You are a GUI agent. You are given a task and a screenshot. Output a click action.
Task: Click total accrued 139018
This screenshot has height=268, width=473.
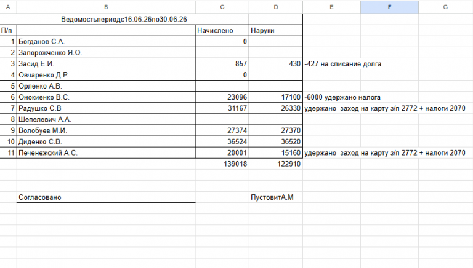click(x=222, y=164)
